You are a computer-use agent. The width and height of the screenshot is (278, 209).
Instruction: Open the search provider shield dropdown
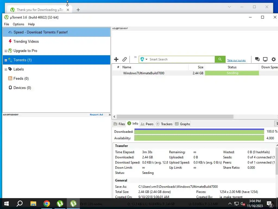click(144, 59)
